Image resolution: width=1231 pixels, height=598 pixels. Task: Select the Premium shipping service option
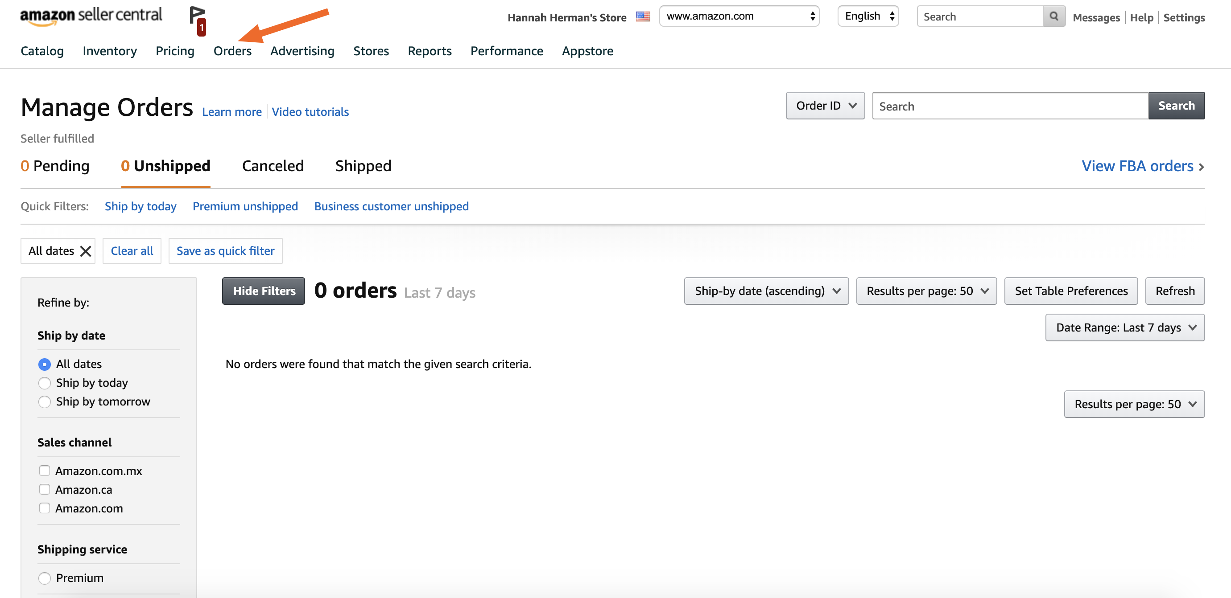tap(45, 578)
